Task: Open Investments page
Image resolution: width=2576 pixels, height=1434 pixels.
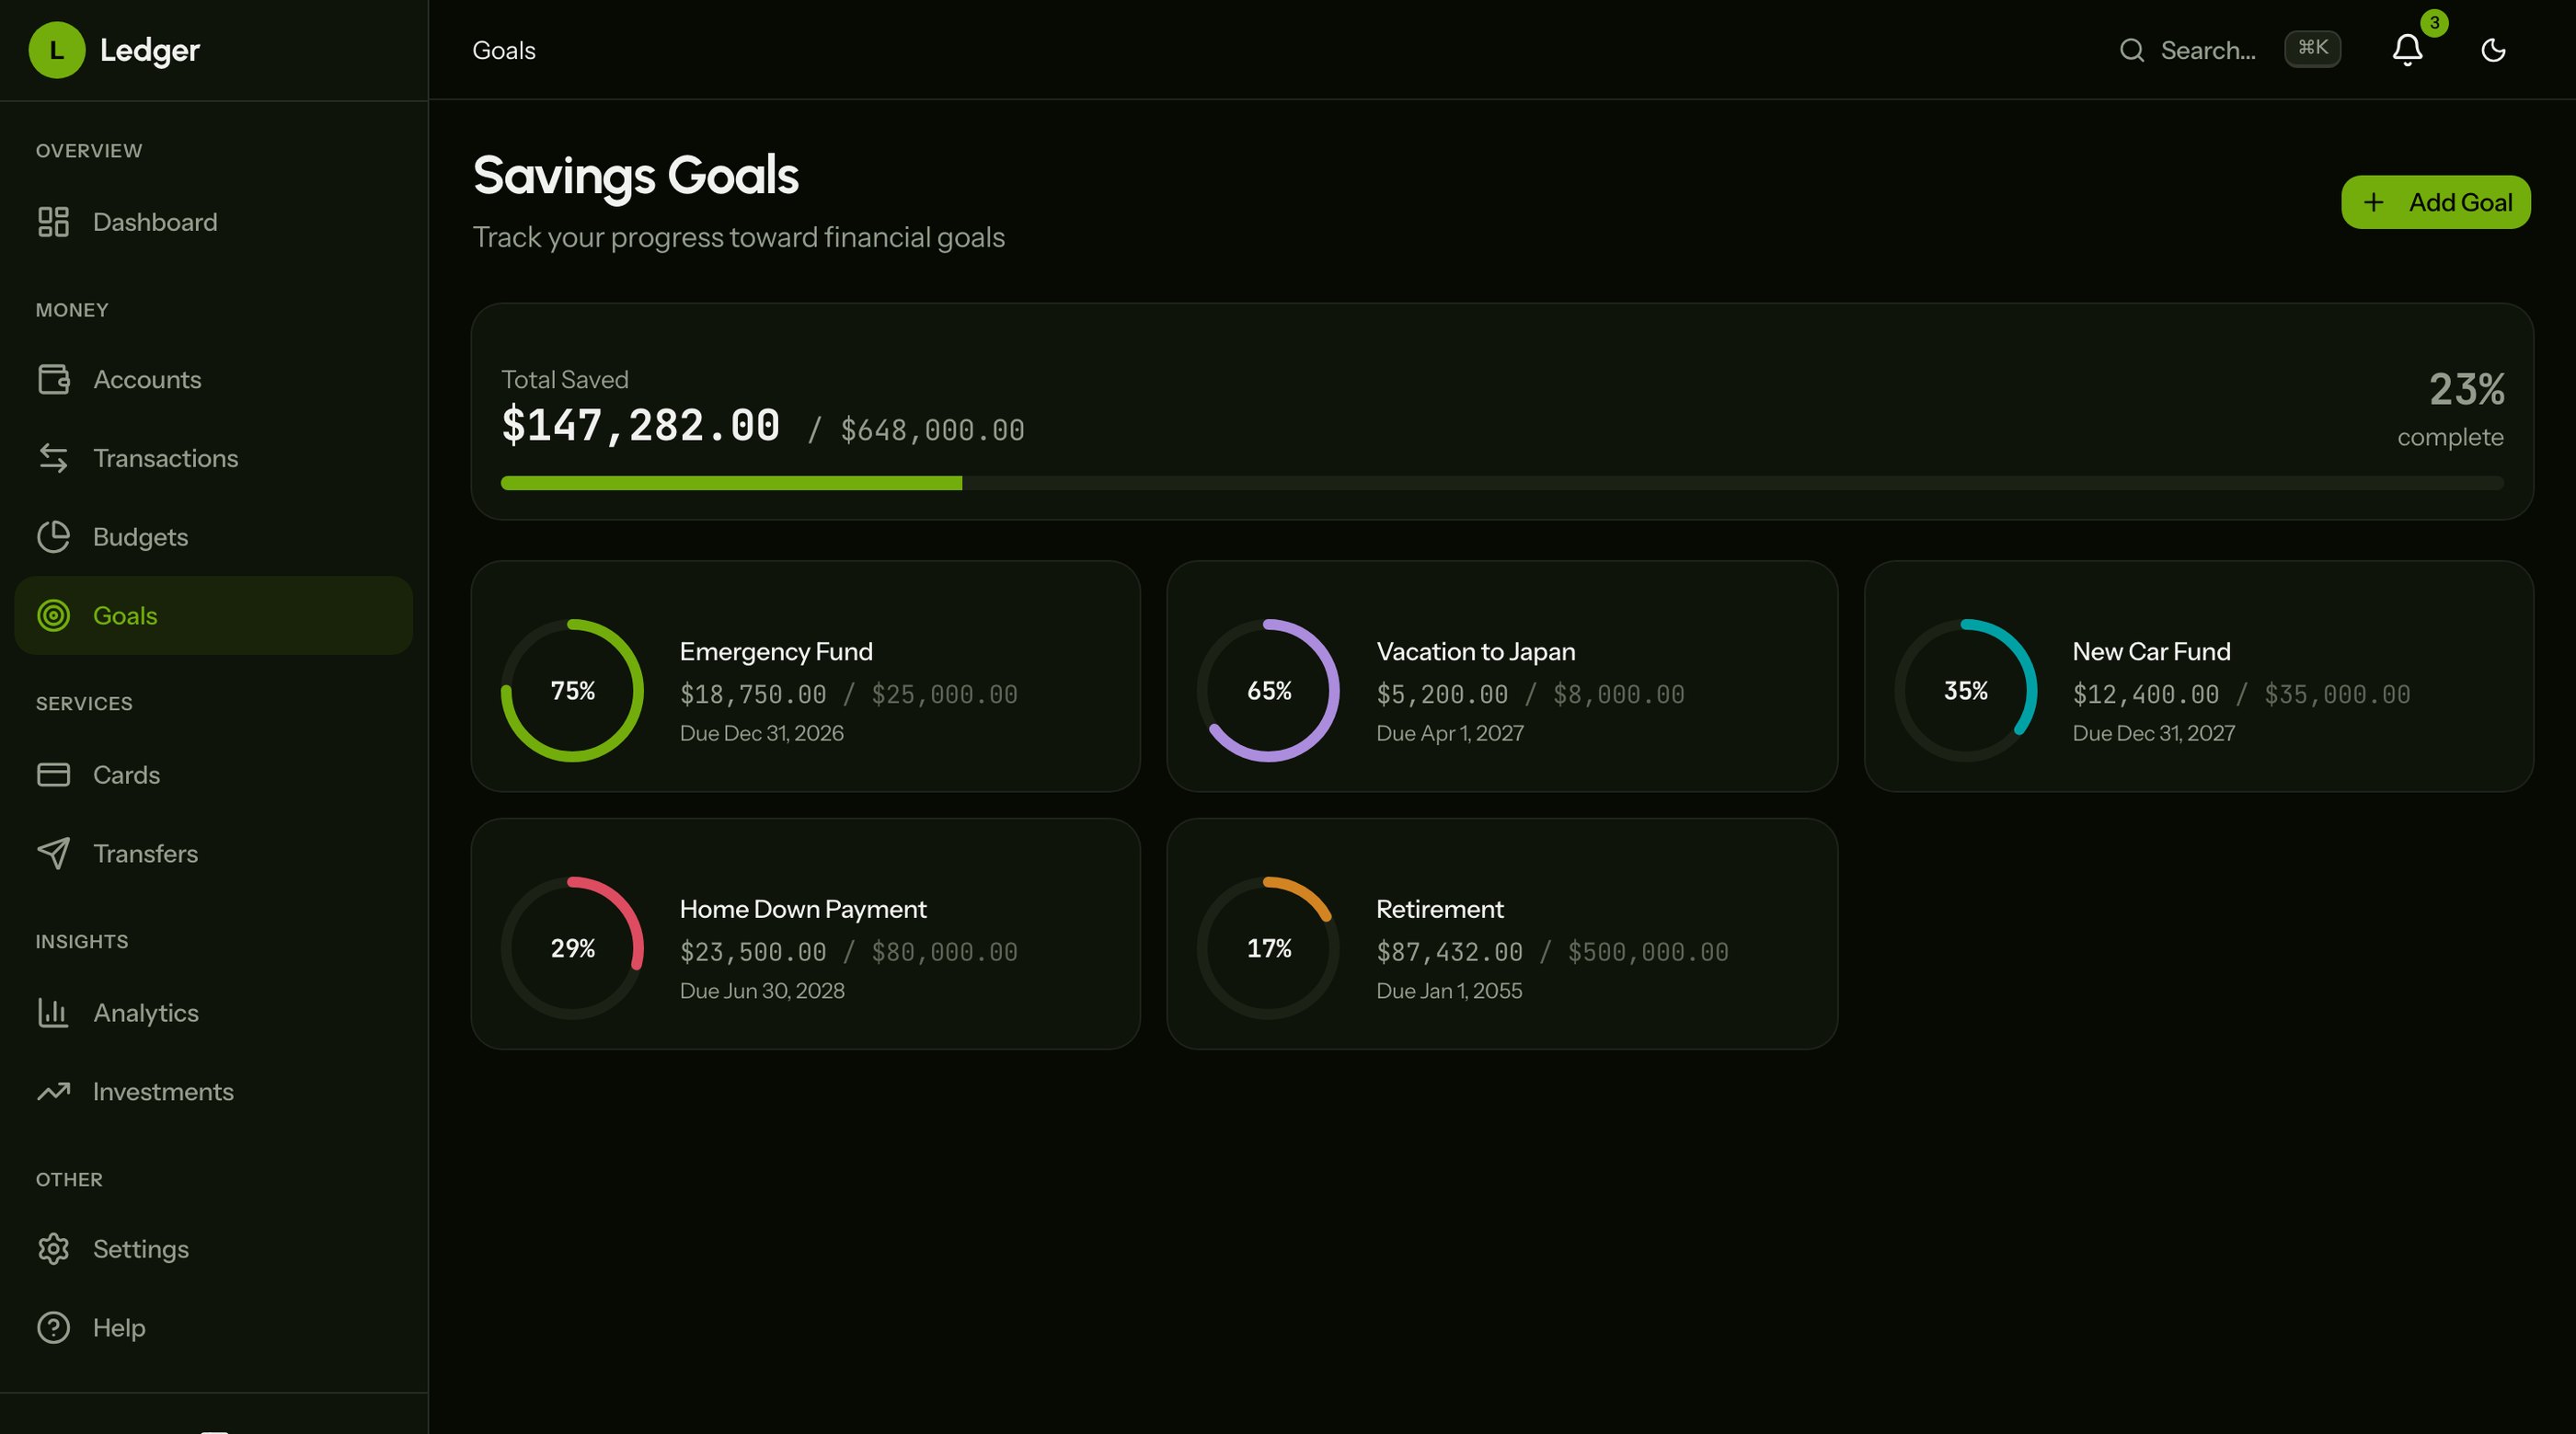Action: coord(214,1091)
